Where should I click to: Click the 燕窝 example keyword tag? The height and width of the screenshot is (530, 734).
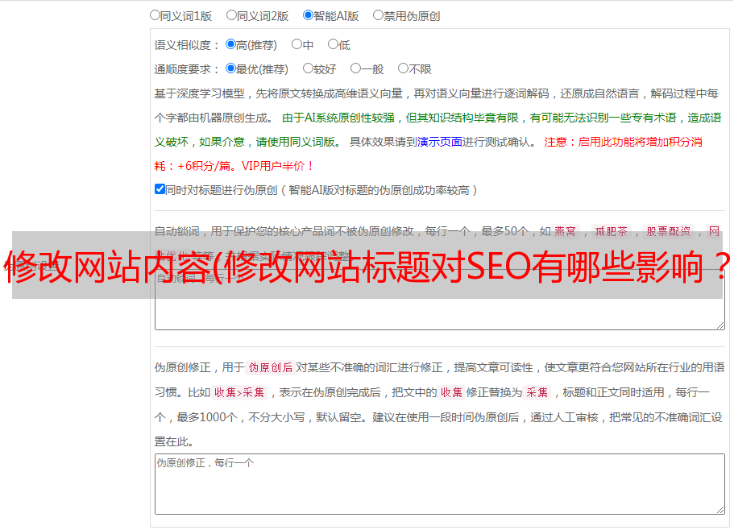coord(565,231)
